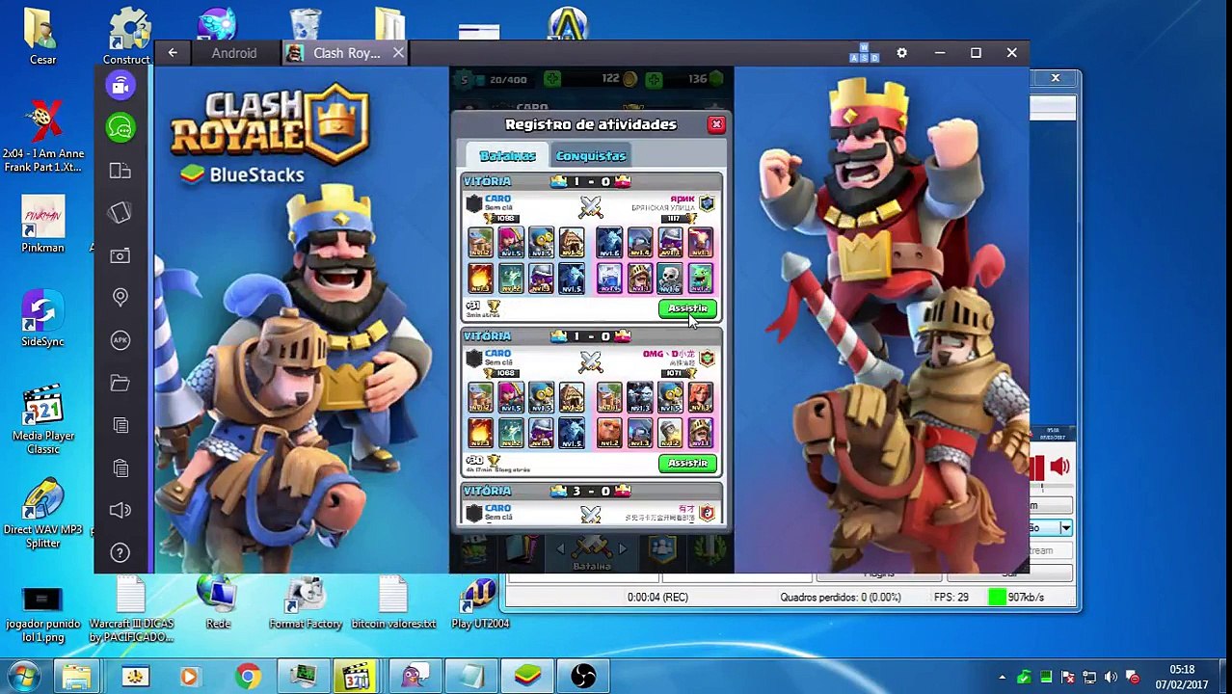Click the system tray volume icon
The image size is (1232, 694).
click(x=1111, y=678)
